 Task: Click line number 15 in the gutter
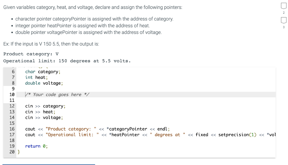[x=12, y=123]
